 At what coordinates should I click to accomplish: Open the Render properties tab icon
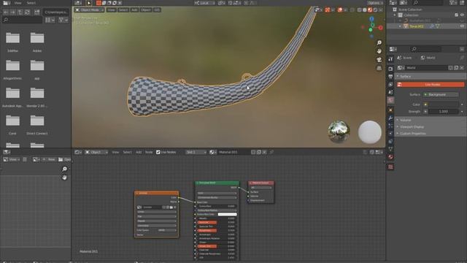pos(390,69)
